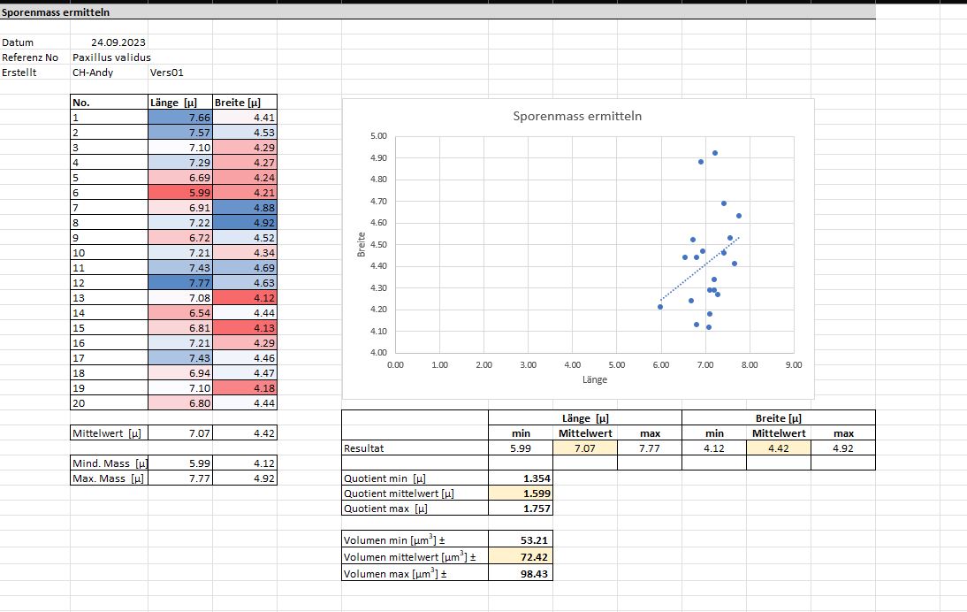Select the Volumen max value 98.43

pyautogui.click(x=522, y=574)
